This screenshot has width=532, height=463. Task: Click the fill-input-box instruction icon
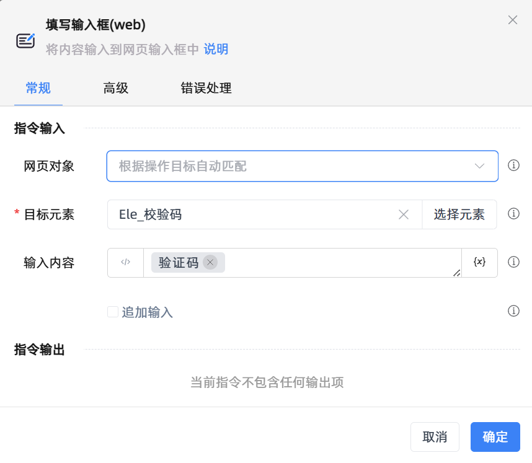pos(25,38)
